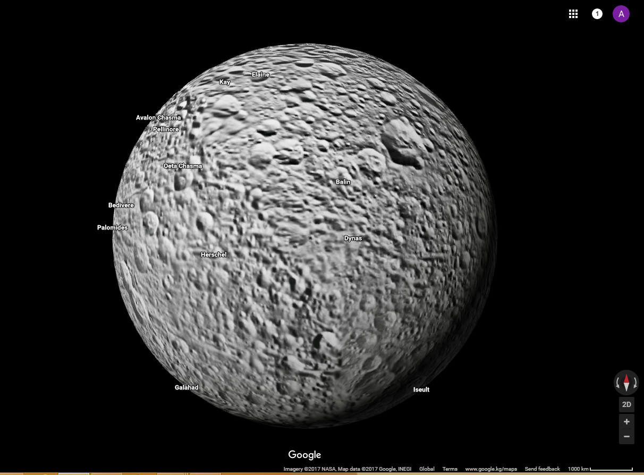The image size is (644, 475).
Task: Zoom in with the plus button
Action: point(626,422)
